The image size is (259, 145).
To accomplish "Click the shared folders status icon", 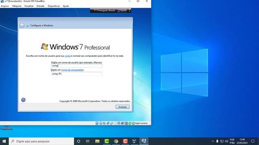I will coord(115,123).
